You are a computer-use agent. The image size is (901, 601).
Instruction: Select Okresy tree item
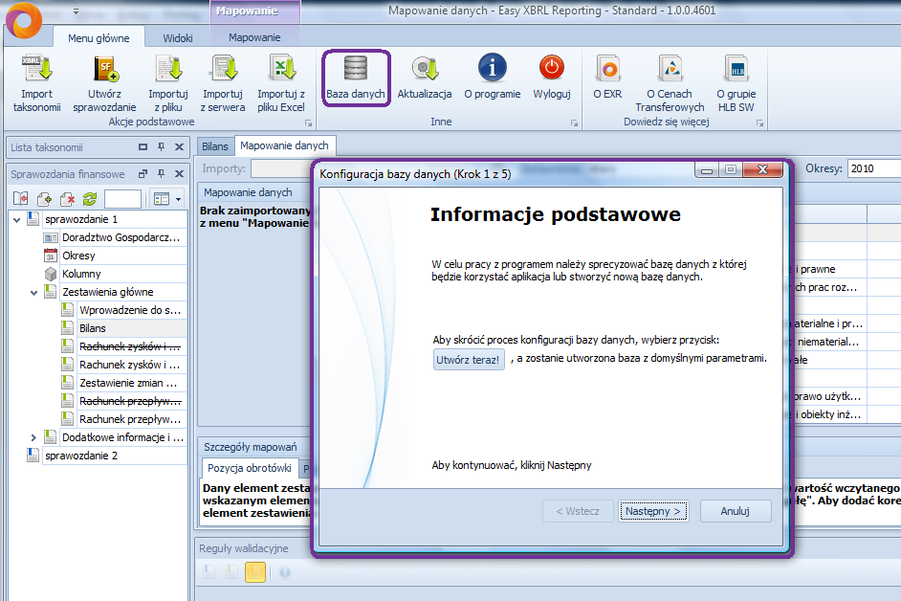(x=78, y=256)
